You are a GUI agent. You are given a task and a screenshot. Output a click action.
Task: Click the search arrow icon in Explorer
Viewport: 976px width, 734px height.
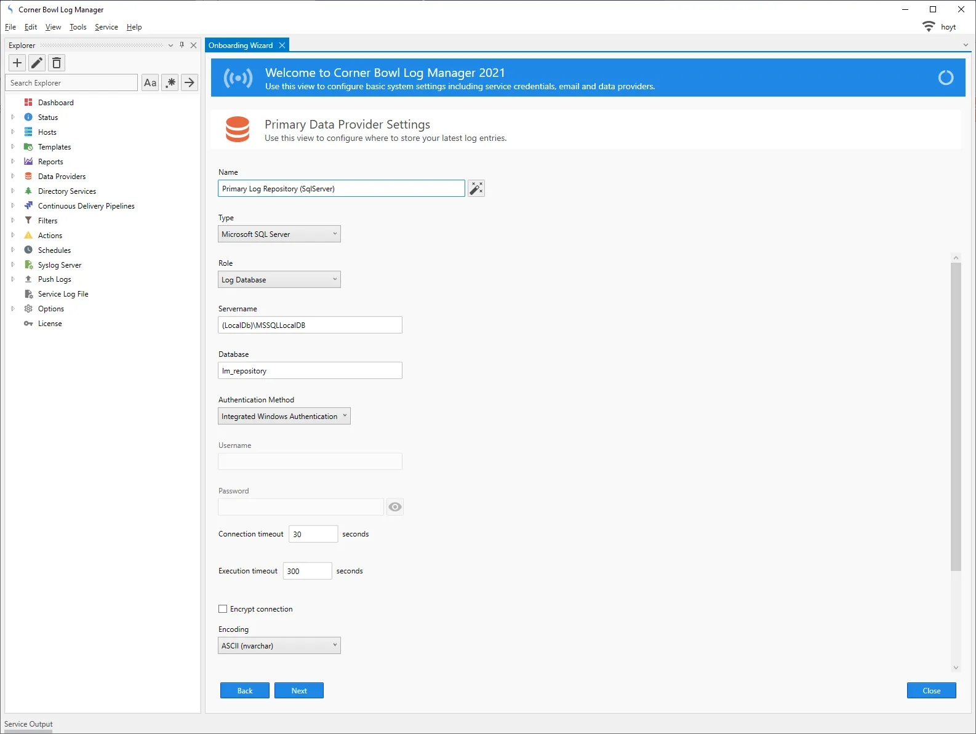tap(190, 82)
